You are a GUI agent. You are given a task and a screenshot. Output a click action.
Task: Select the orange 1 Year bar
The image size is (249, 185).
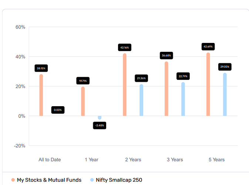[x=83, y=101]
